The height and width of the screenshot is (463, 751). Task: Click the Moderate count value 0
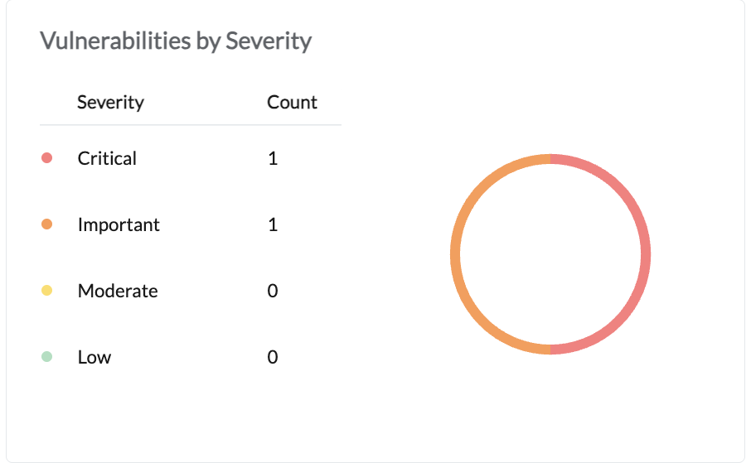pos(273,291)
